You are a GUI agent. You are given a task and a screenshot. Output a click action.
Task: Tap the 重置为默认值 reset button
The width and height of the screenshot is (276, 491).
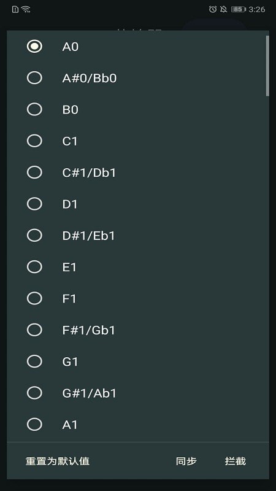point(58,461)
